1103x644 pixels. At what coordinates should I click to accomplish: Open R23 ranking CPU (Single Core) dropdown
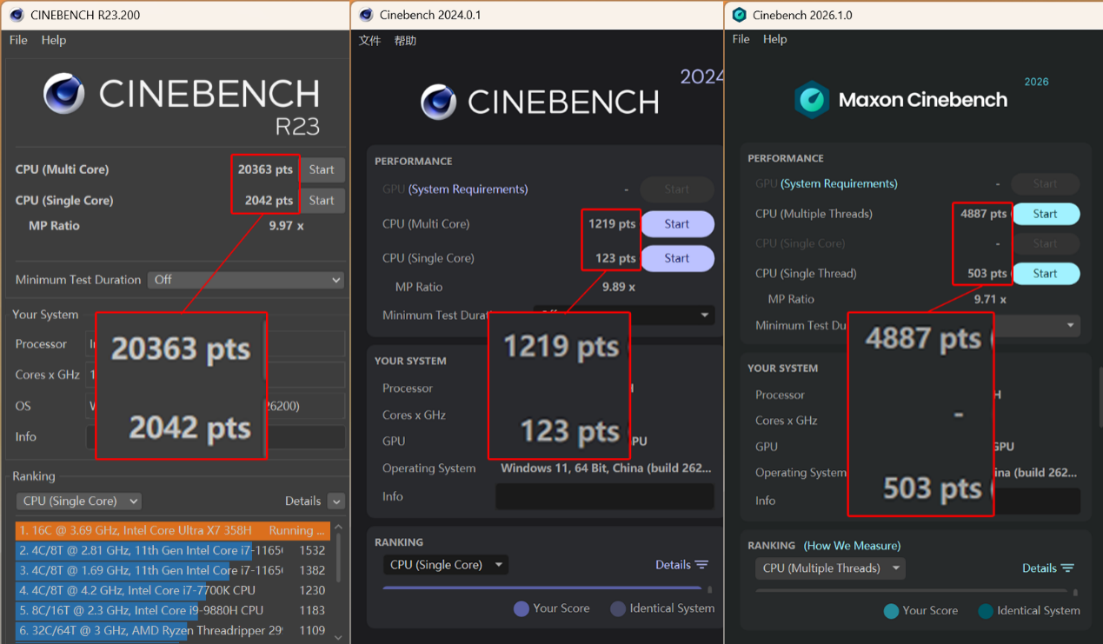(78, 501)
